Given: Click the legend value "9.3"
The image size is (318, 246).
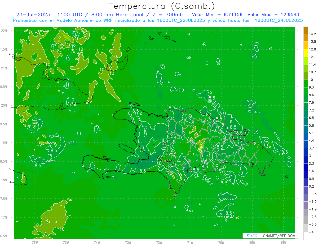Looking at the screenshot, I should (312, 87).
